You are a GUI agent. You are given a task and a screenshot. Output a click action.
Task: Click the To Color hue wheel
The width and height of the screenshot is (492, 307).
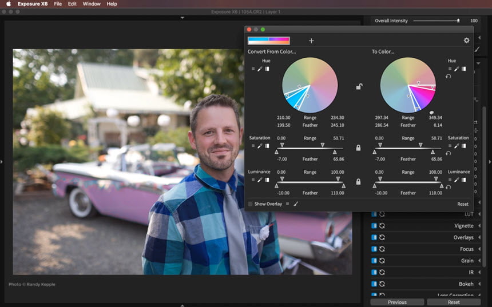(408, 85)
